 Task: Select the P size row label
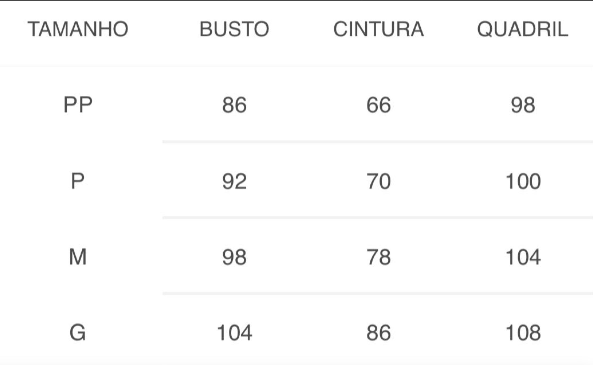click(78, 181)
